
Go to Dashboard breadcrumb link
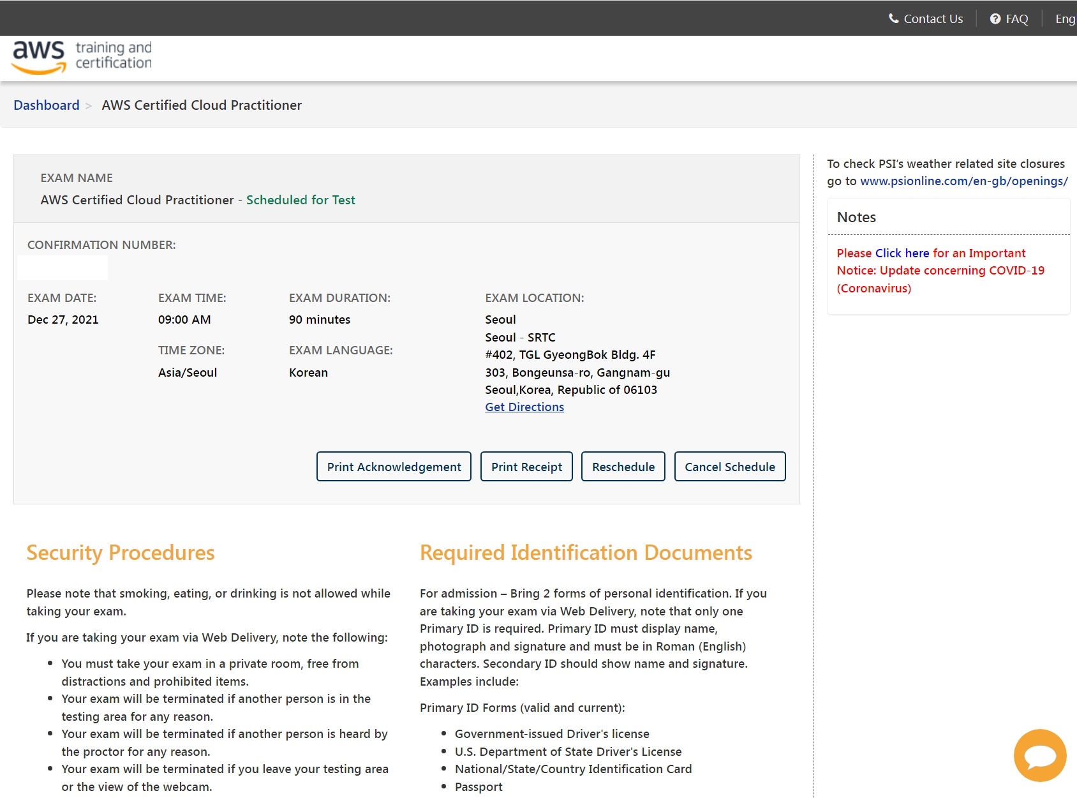tap(47, 105)
